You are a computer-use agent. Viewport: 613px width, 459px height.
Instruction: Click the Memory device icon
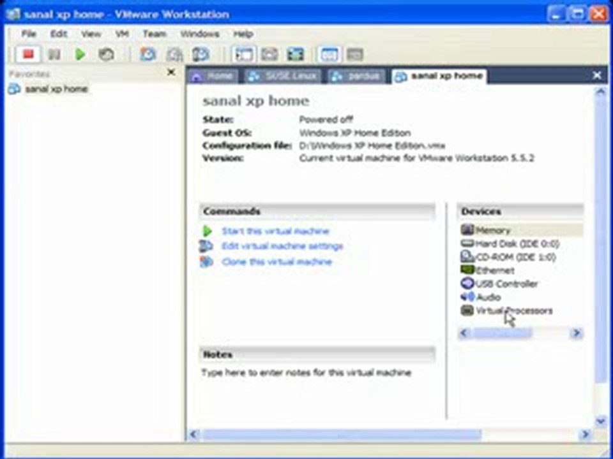pos(467,229)
